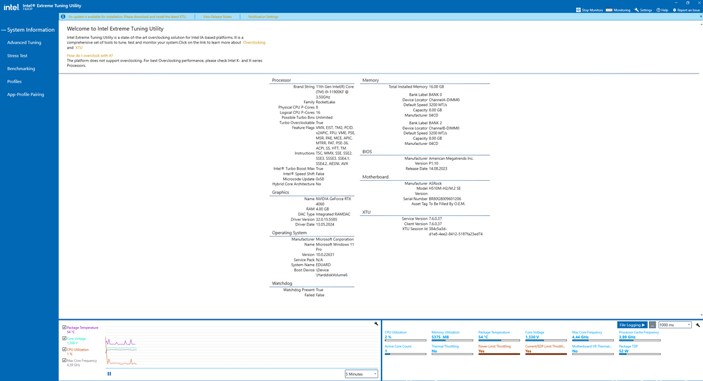Click the ellipsis button beside File Logging
Viewport: 703px width, 381px height.
[x=652, y=324]
